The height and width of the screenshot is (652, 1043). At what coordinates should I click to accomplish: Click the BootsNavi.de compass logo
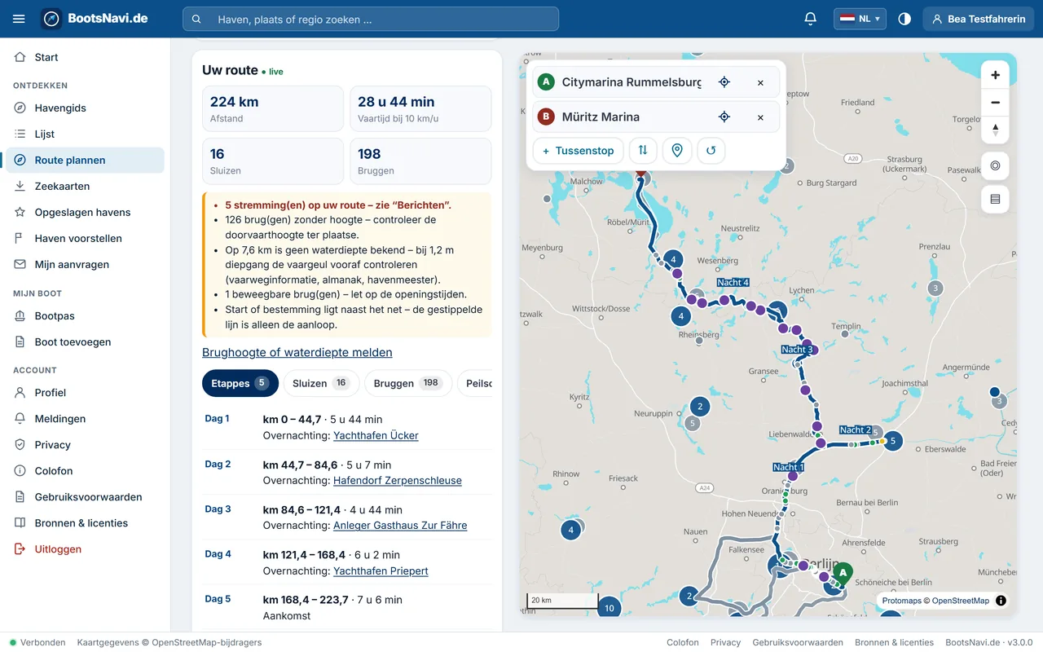pos(51,19)
